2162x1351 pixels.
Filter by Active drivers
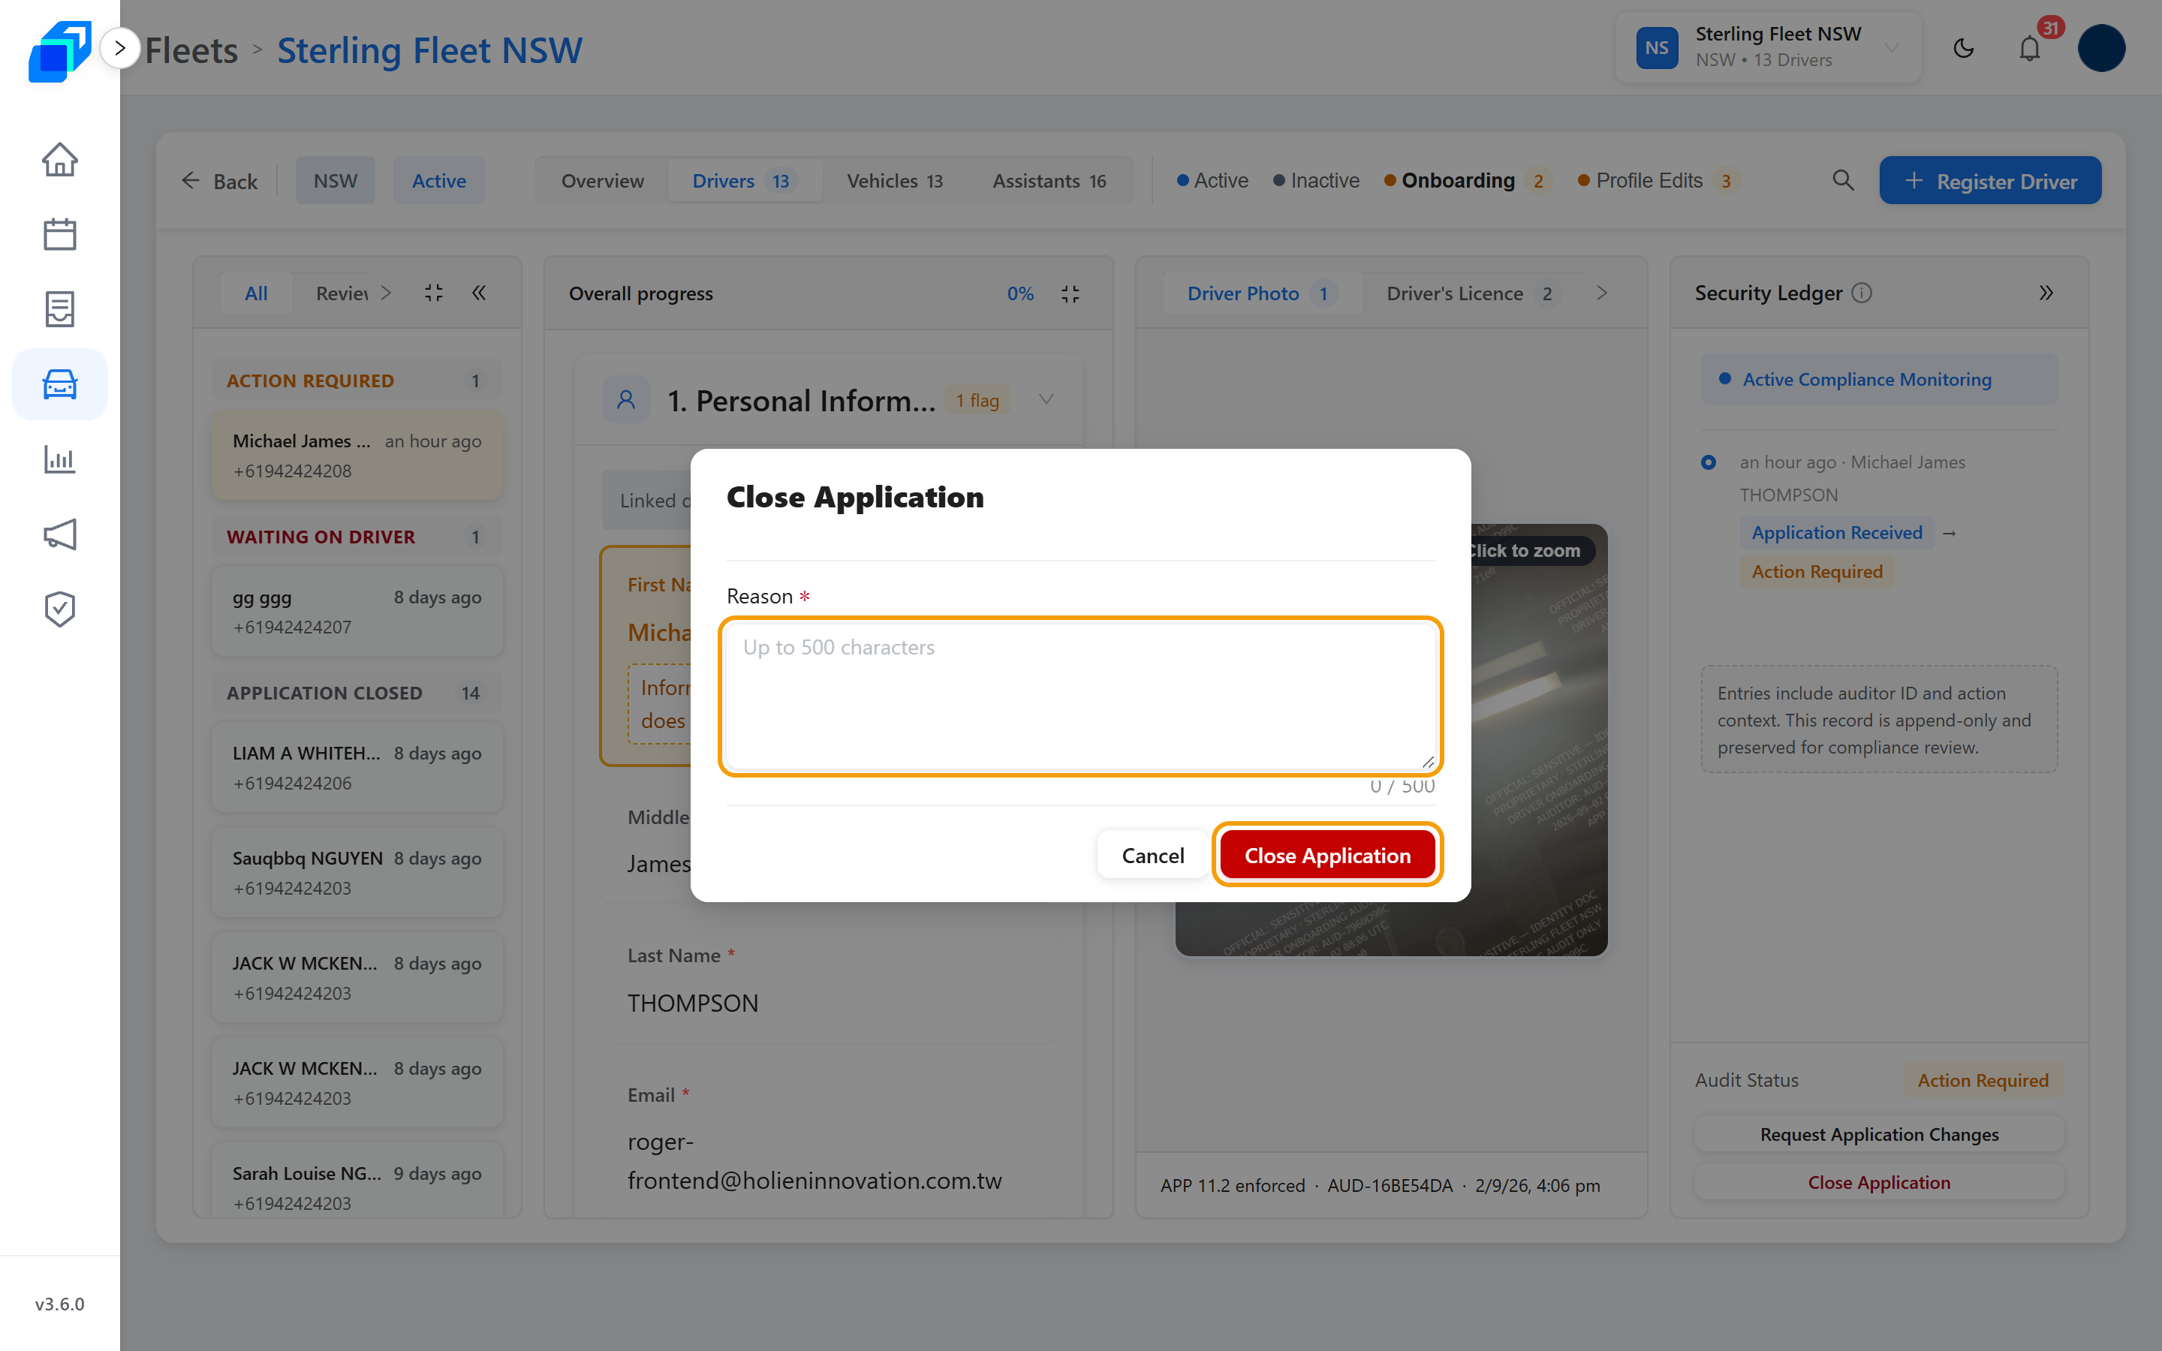[x=1212, y=180]
